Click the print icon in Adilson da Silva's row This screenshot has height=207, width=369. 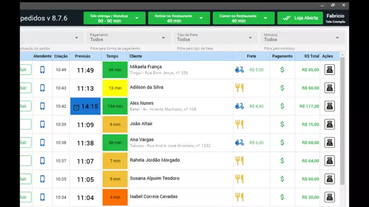point(329,88)
